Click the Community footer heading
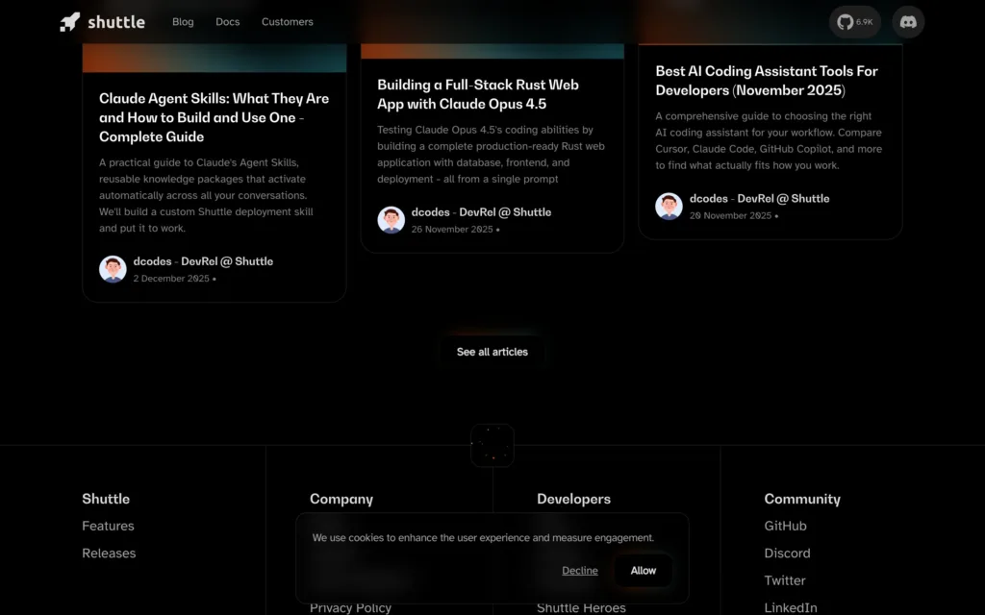 pos(802,499)
